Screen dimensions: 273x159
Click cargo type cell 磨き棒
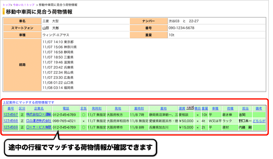[227, 115]
